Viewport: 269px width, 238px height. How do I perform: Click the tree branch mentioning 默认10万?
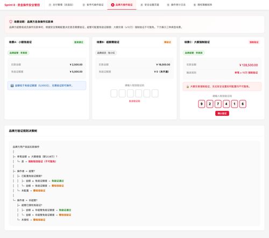pyautogui.click(x=37, y=157)
